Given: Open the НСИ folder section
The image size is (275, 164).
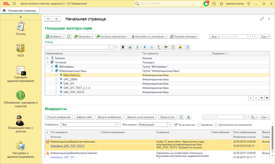Looking at the screenshot, I should coord(21,50).
